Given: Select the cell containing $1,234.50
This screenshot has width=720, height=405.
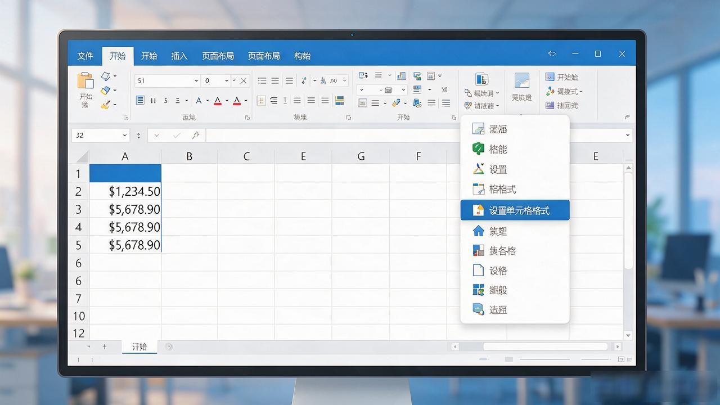Looking at the screenshot, I should point(125,191).
